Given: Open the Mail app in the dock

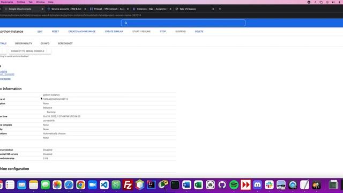Looking at the screenshot, I should [x=21, y=185].
